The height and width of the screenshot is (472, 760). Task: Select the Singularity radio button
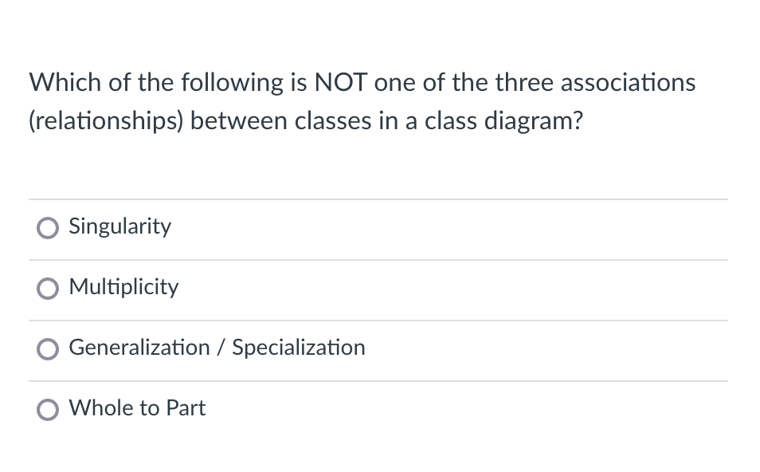coord(47,227)
